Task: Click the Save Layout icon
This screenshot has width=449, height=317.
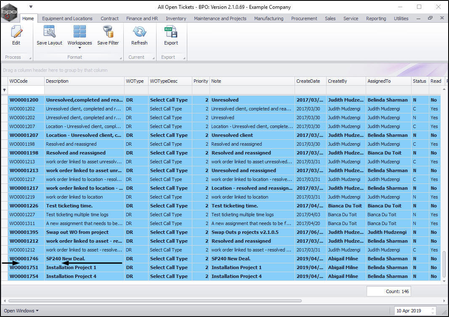Action: (49, 35)
